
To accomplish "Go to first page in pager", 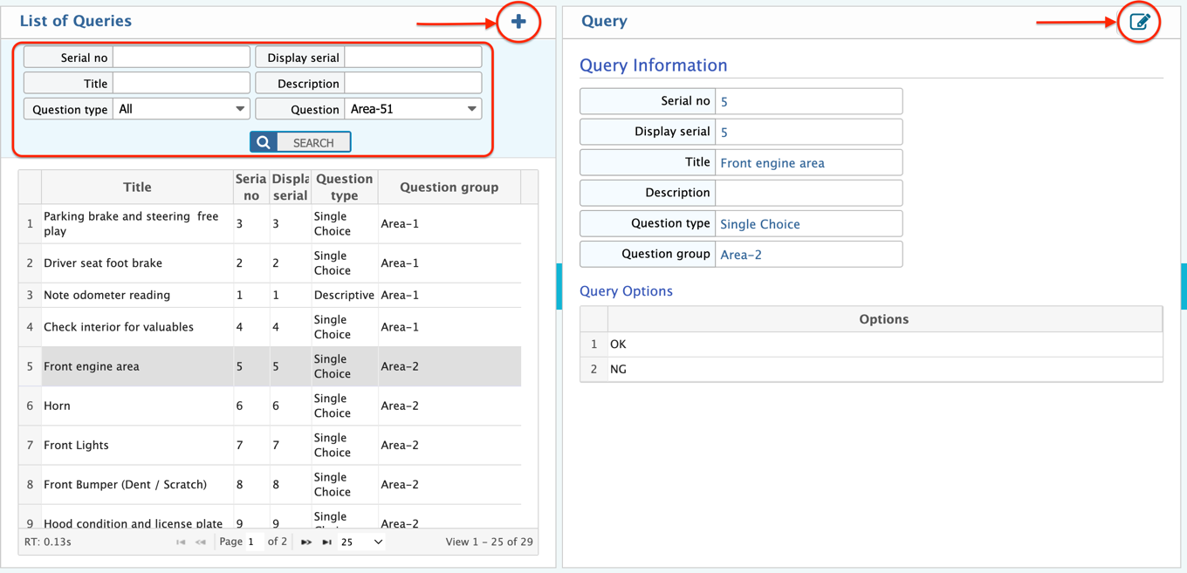I will pyautogui.click(x=181, y=542).
